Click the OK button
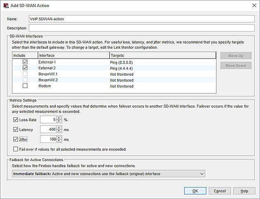The width and height of the screenshot is (260, 199). point(195,191)
